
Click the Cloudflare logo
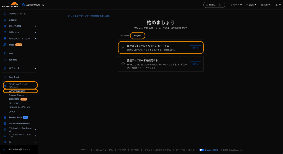(10, 4)
